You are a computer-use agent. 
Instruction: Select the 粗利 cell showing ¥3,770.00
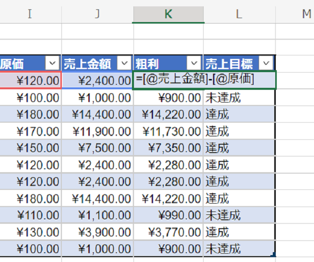coord(168,232)
